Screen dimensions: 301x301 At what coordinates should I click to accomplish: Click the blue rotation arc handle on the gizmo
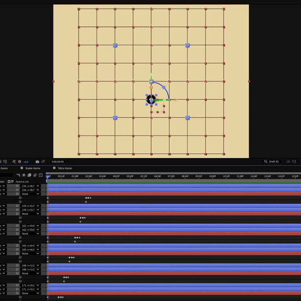point(164,87)
